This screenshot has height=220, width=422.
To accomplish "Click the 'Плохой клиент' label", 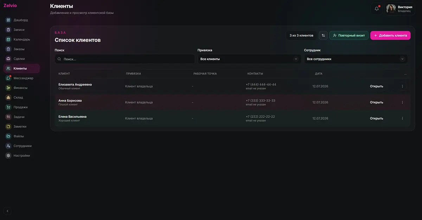I will (x=68, y=105).
